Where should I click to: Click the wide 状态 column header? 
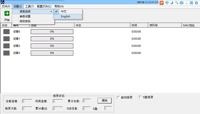102,25
